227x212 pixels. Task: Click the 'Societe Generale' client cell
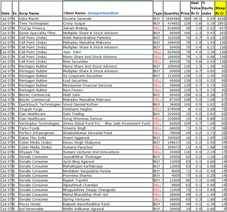click(108, 19)
